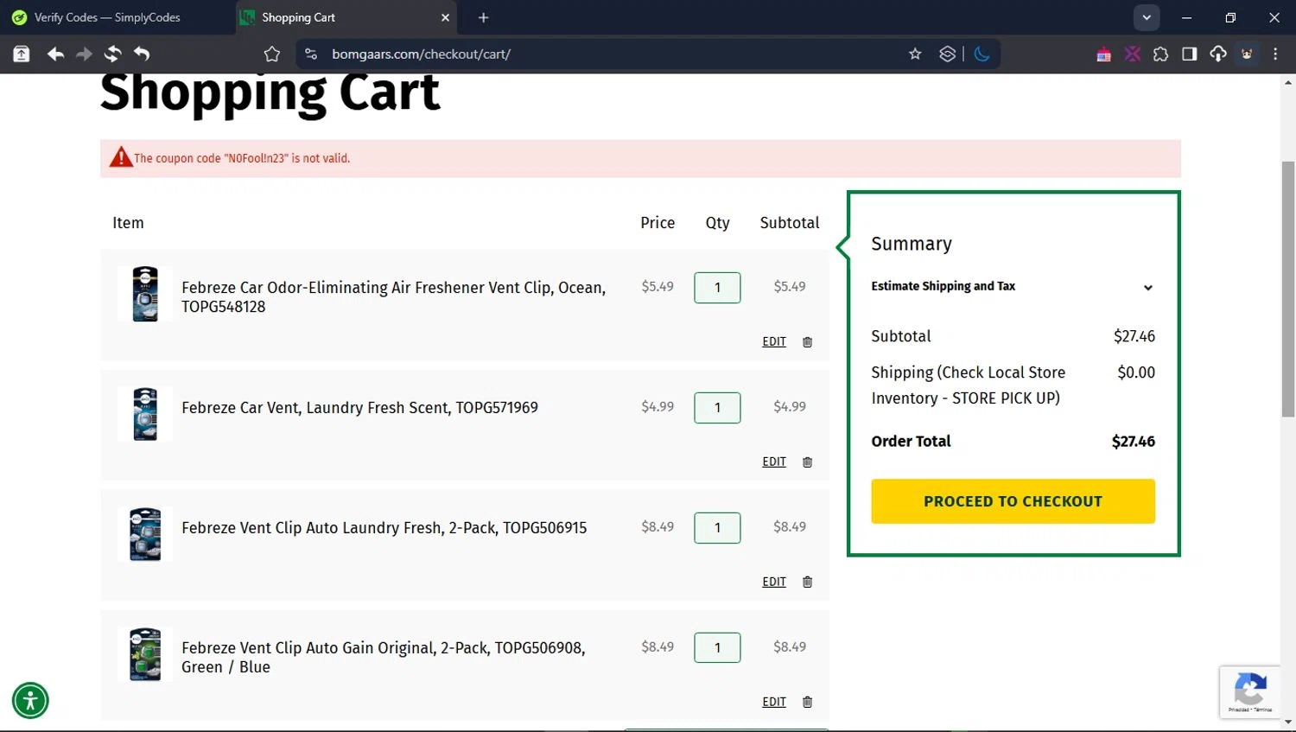Image resolution: width=1296 pixels, height=732 pixels.
Task: Click the Order Total amount $27.46
Action: pos(1133,442)
